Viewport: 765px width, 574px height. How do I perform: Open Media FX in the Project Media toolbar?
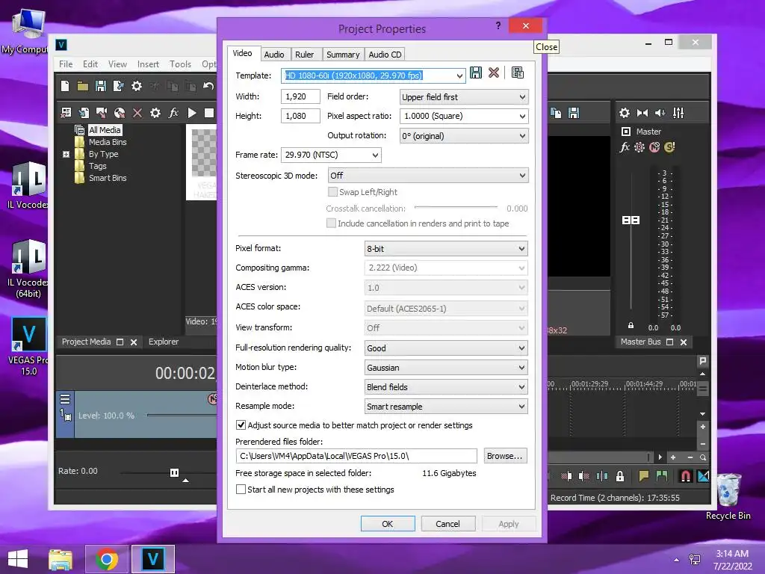click(x=173, y=114)
